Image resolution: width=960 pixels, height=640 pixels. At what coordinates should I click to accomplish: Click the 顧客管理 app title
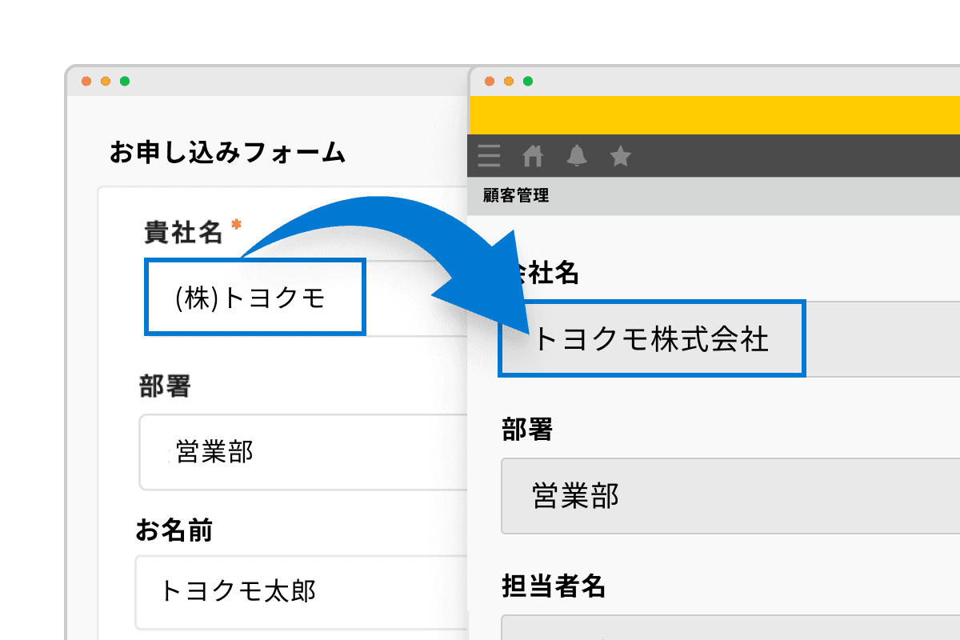[516, 195]
